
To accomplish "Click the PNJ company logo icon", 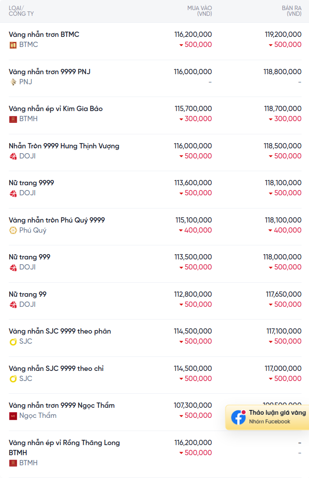I will [13, 82].
